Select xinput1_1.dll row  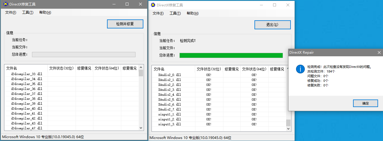(x=219, y=114)
